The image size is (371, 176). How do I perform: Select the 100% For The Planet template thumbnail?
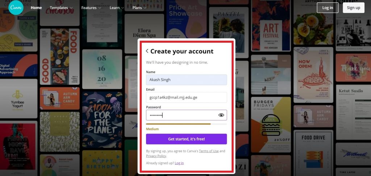coord(102,120)
